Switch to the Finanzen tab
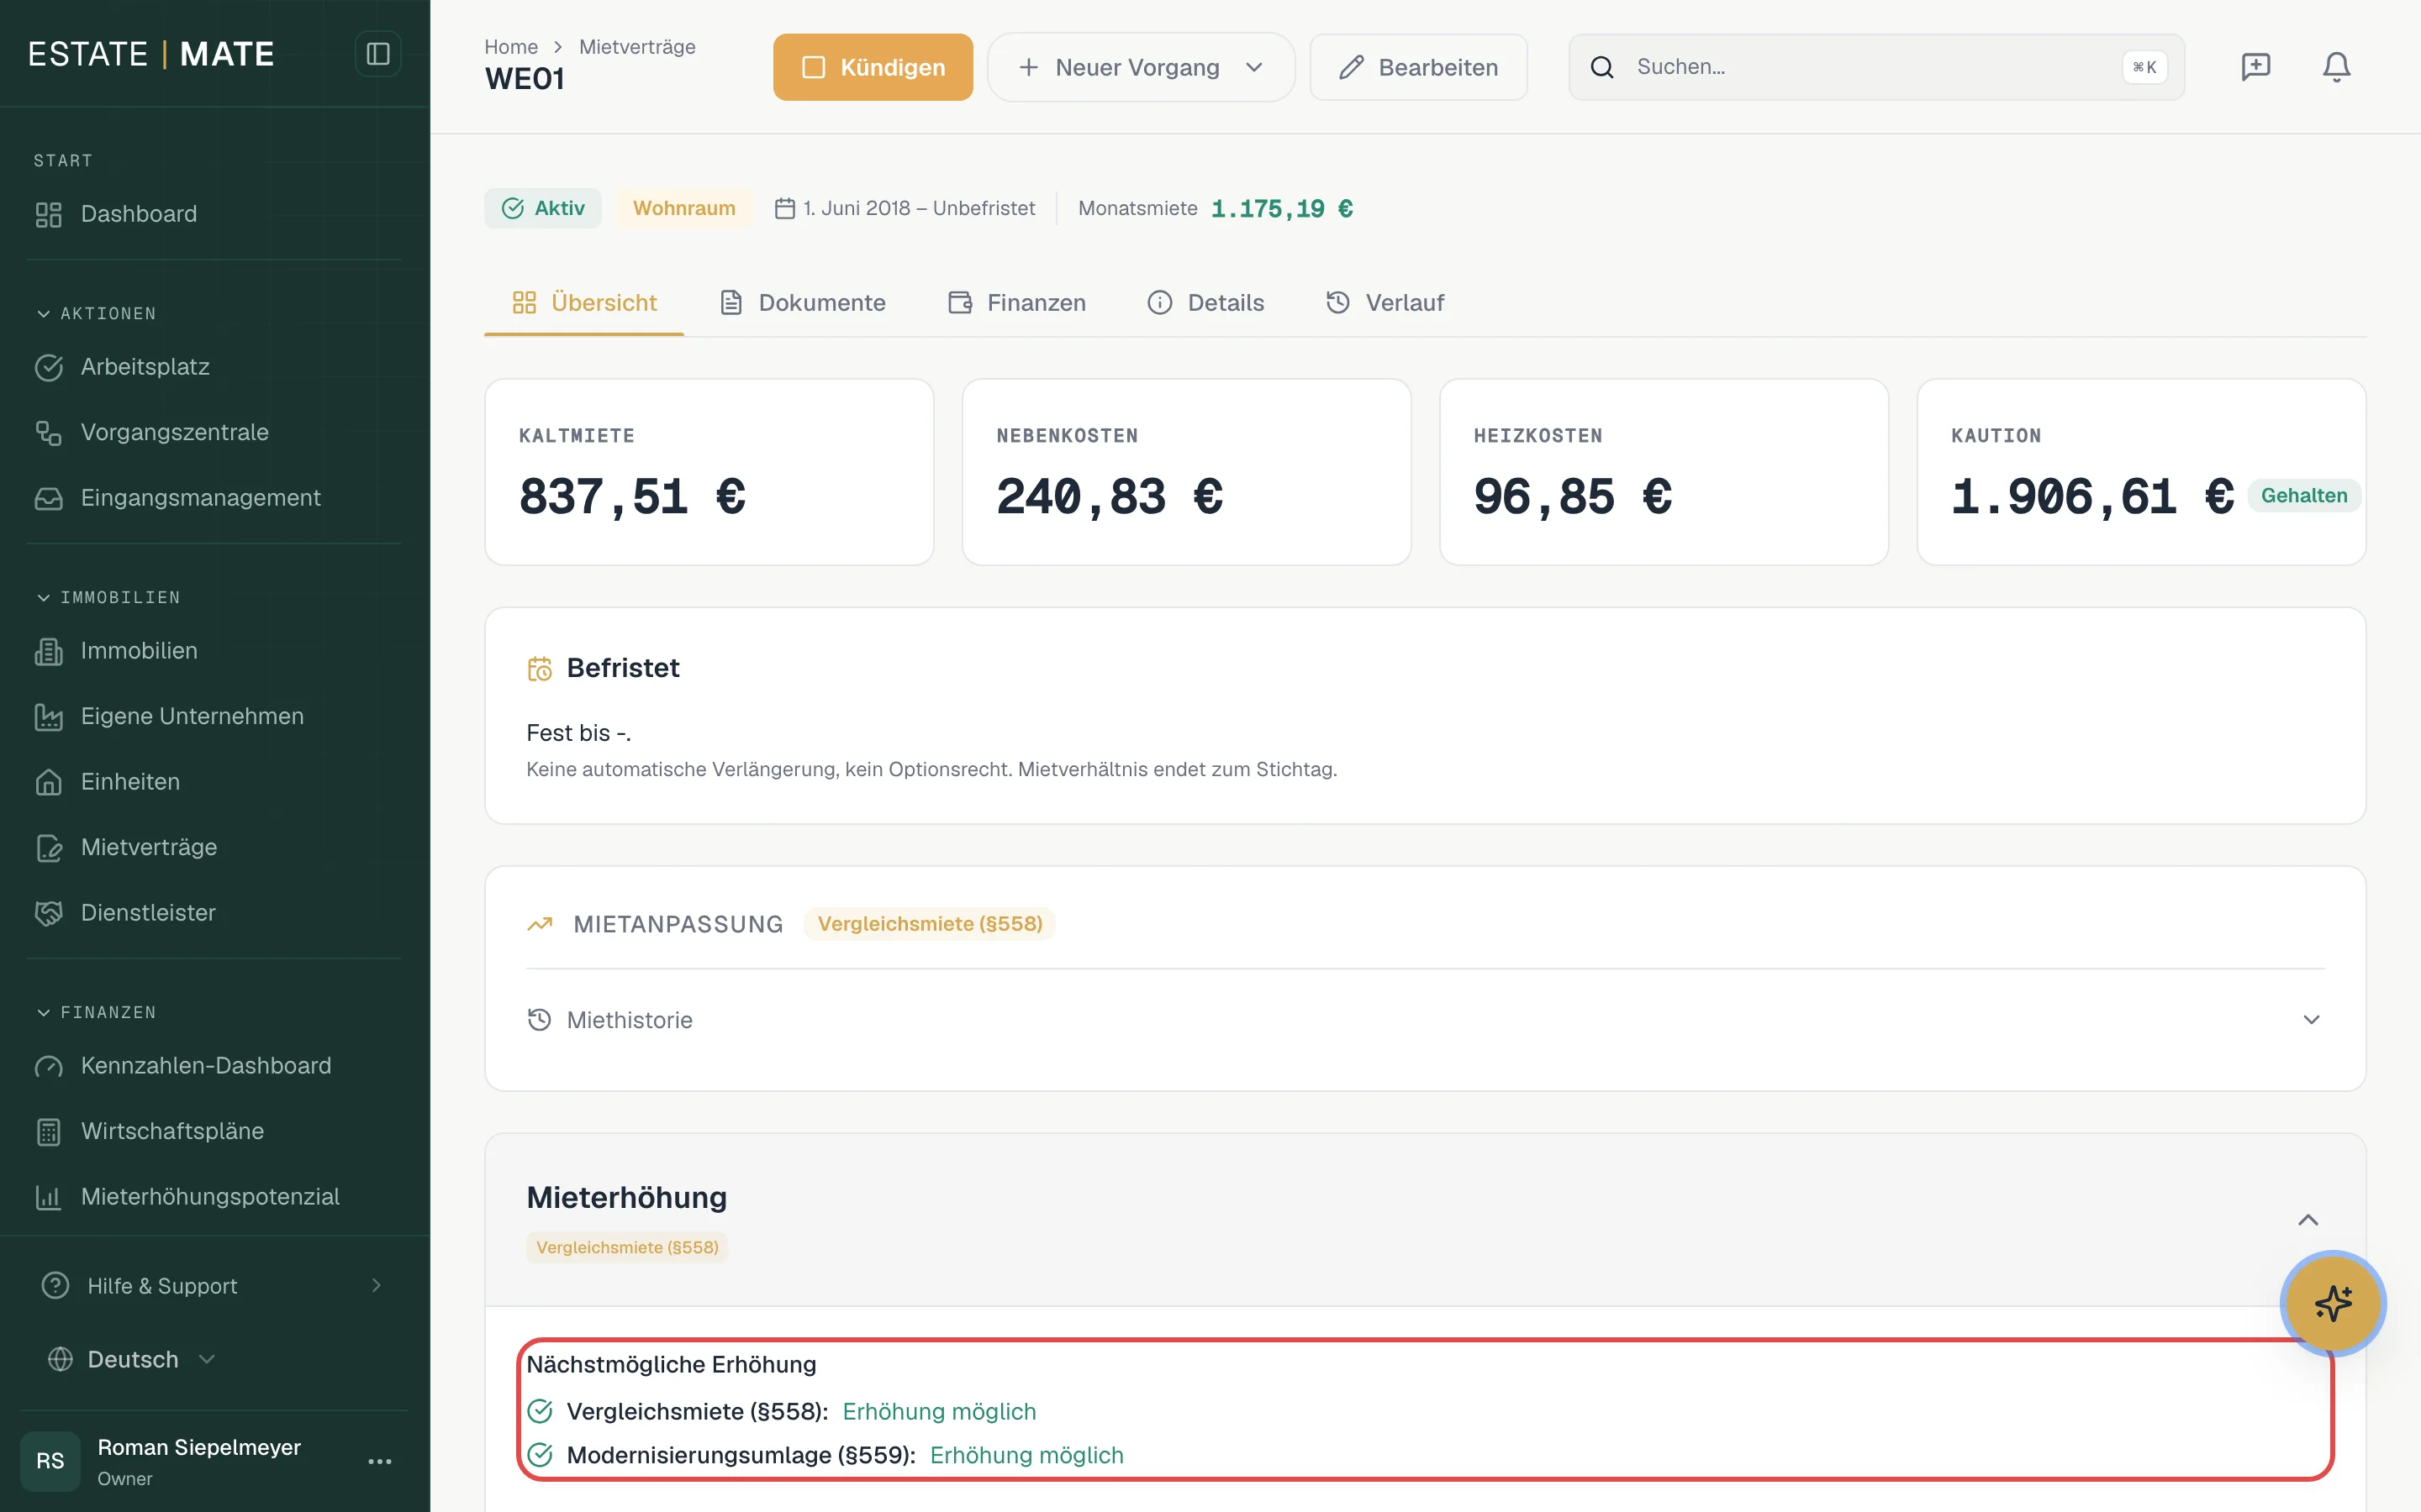Viewport: 2421px width, 1512px height. (x=1016, y=303)
